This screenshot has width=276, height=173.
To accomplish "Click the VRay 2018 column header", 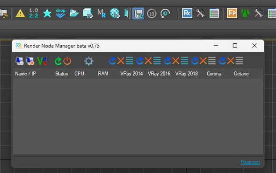I will [x=187, y=74].
